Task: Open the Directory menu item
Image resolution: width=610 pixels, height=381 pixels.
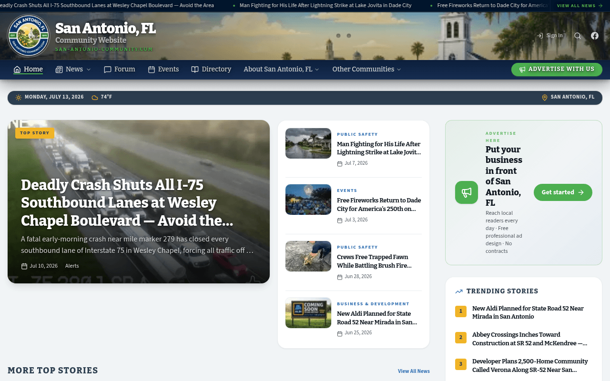Action: 211,70
